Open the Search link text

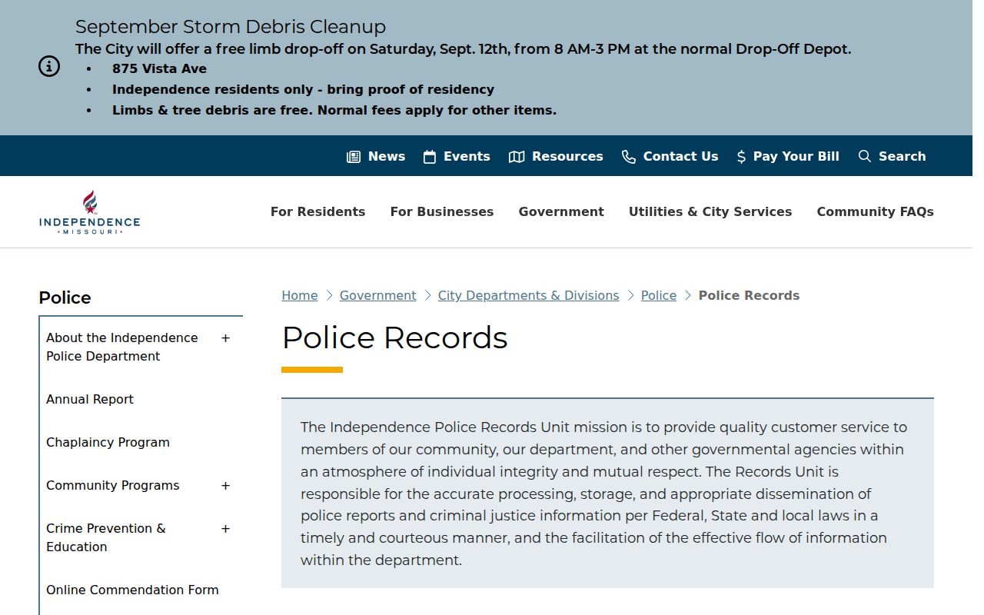pyautogui.click(x=902, y=156)
